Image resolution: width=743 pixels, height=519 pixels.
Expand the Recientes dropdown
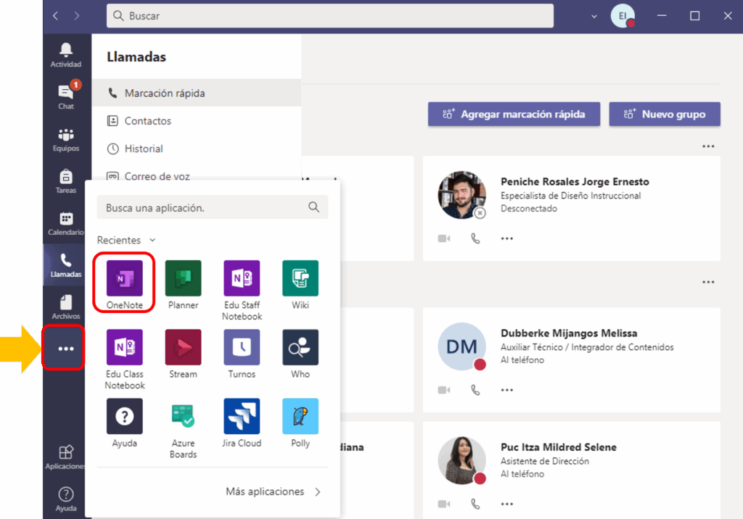tap(152, 240)
